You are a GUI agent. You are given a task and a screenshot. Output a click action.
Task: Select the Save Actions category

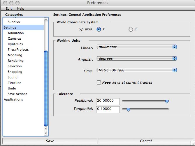23,94
